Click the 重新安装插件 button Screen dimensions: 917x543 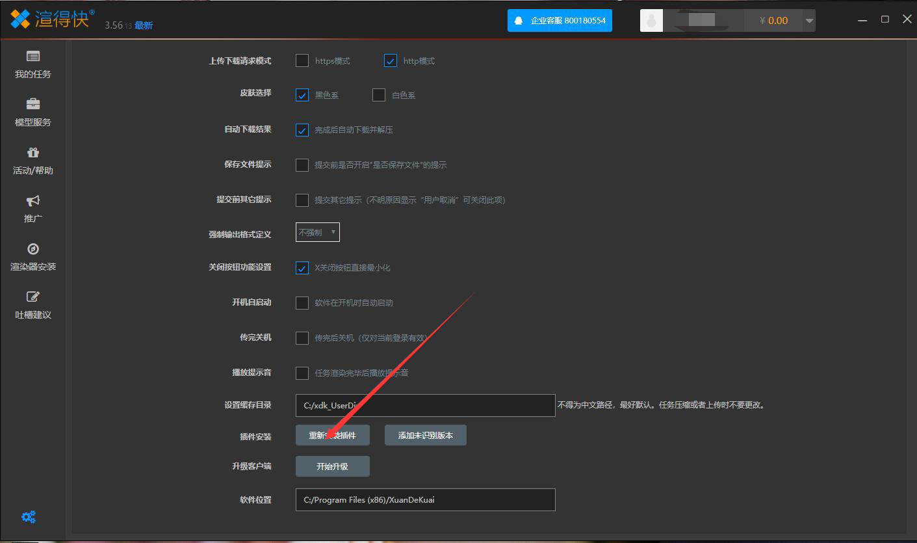pyautogui.click(x=332, y=434)
